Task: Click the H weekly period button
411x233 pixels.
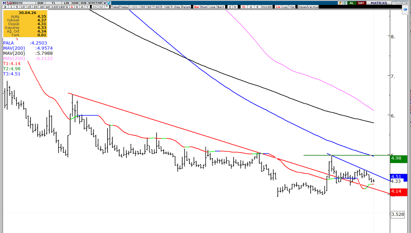Action: pyautogui.click(x=77, y=7)
